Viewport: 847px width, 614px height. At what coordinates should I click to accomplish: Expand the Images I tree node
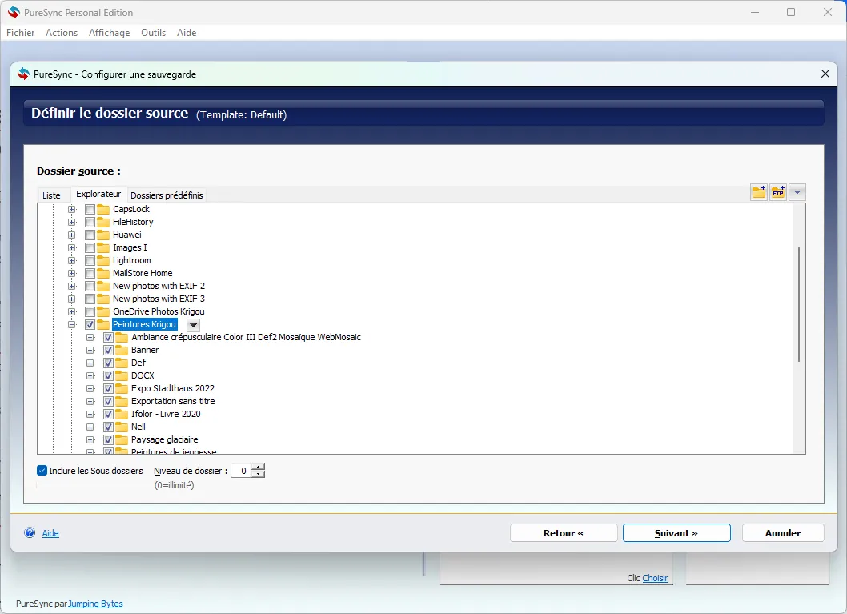coord(72,248)
